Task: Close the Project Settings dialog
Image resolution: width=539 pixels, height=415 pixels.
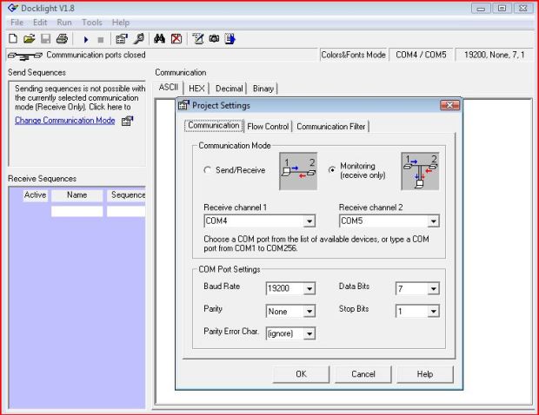Action: (449, 105)
